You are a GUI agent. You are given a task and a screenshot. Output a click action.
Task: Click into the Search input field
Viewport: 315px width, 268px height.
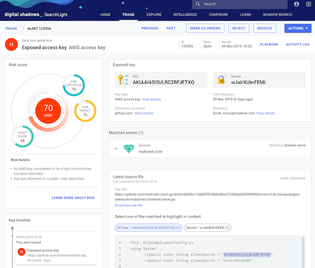(240, 4)
